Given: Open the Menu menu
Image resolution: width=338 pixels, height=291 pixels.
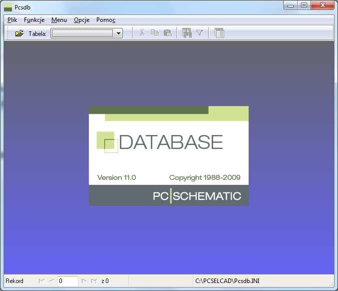Looking at the screenshot, I should (x=59, y=20).
